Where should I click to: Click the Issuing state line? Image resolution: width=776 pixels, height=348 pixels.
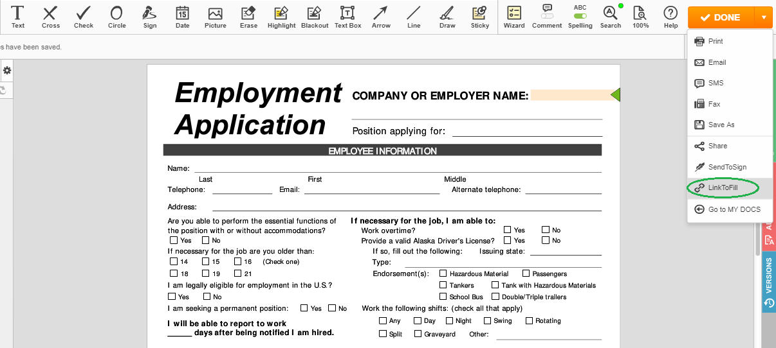(x=566, y=250)
